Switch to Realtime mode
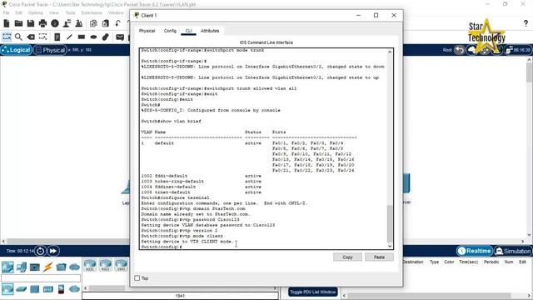Screen dimensions: 533x300 475,251
